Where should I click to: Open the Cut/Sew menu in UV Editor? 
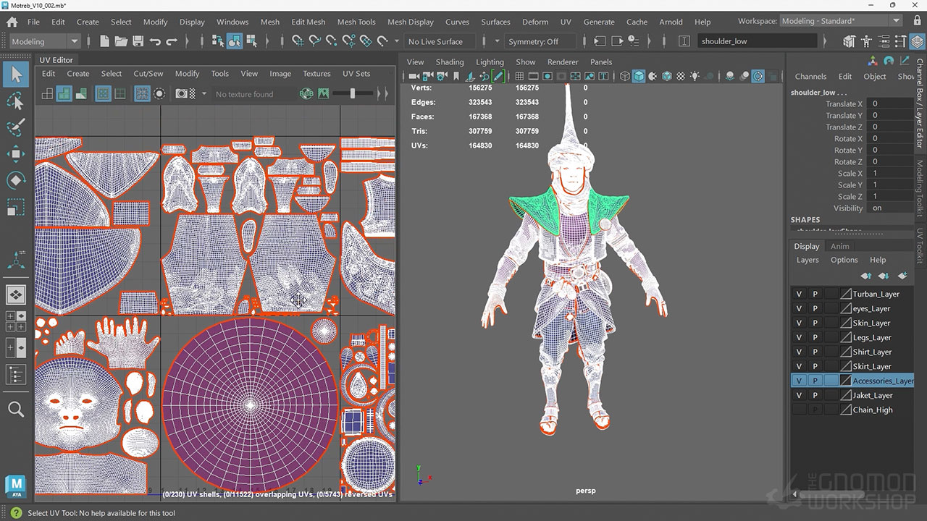148,74
